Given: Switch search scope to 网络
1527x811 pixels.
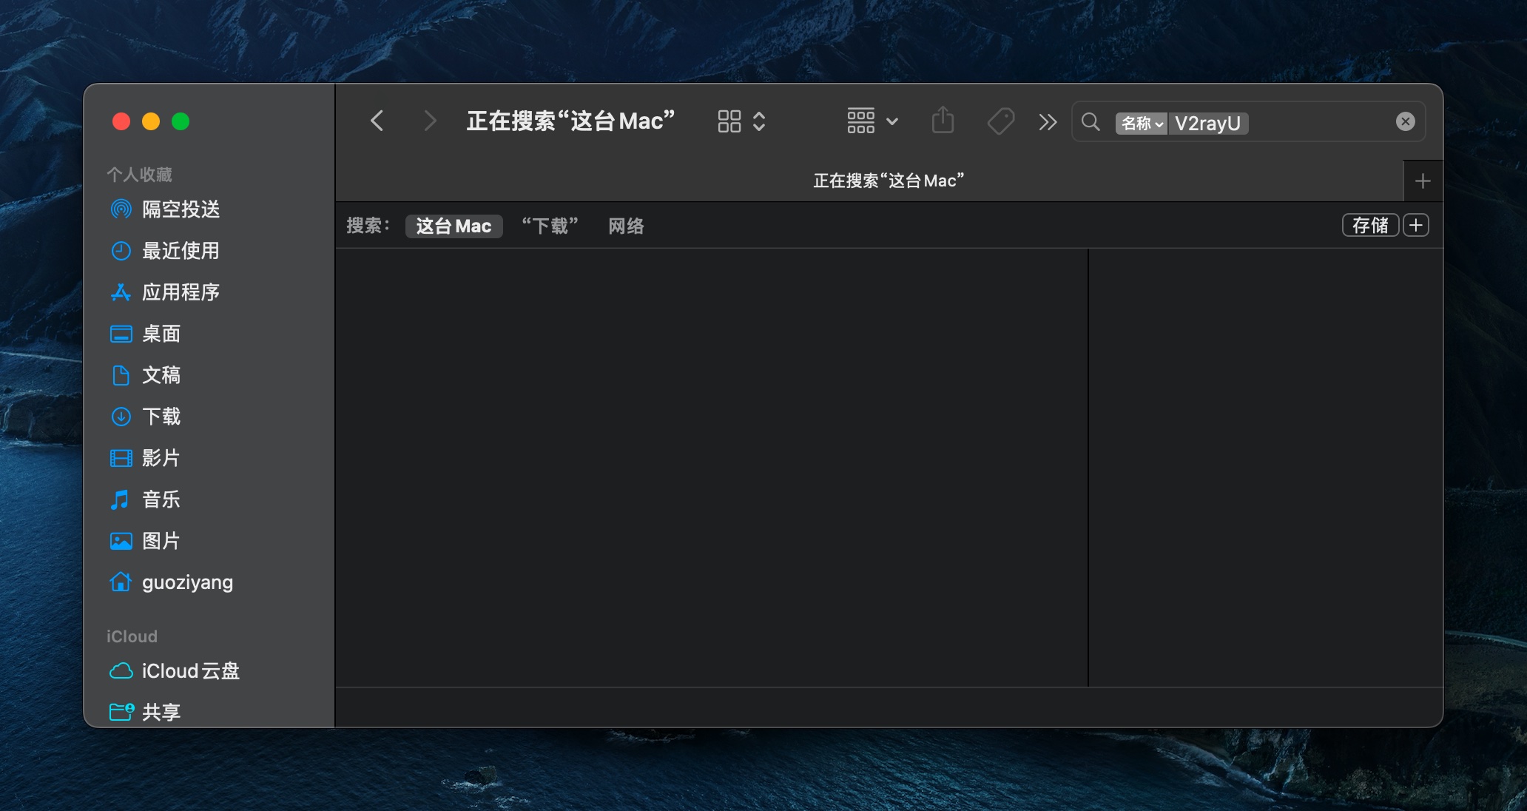Looking at the screenshot, I should point(626,226).
